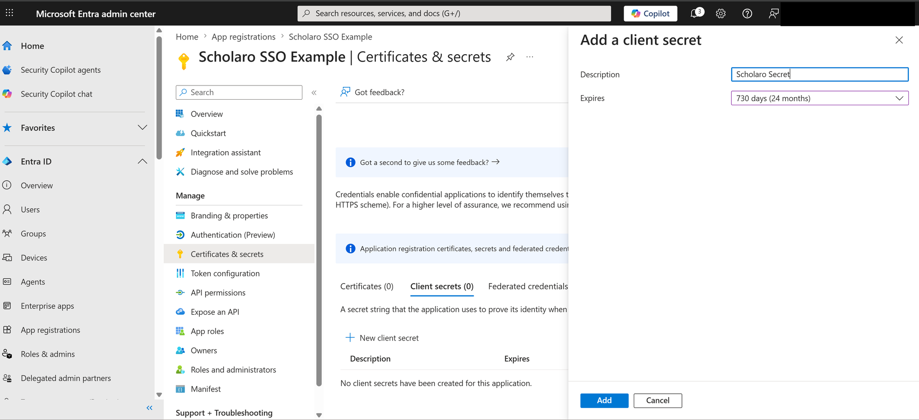This screenshot has width=919, height=420.
Task: Collapse the Entra ID section
Action: pos(142,161)
